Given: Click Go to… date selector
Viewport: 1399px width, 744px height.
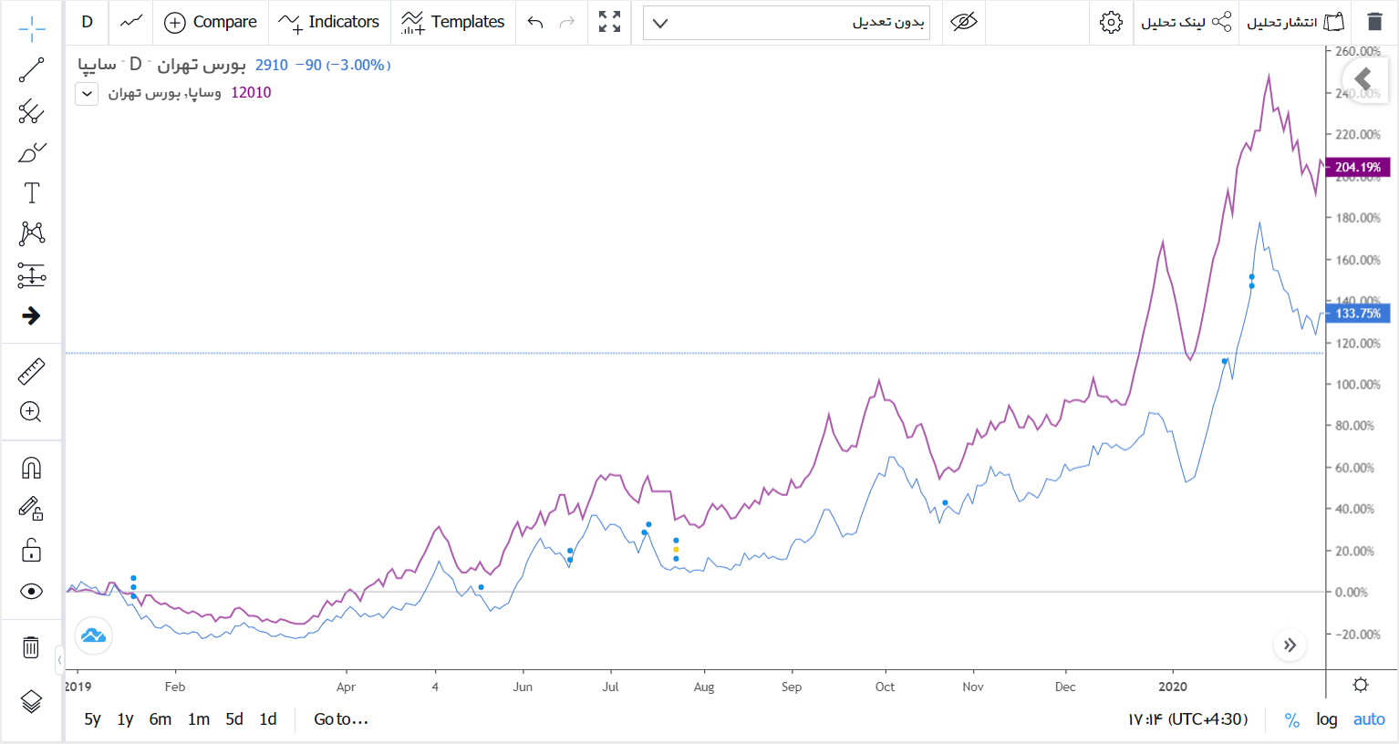Looking at the screenshot, I should pyautogui.click(x=341, y=719).
